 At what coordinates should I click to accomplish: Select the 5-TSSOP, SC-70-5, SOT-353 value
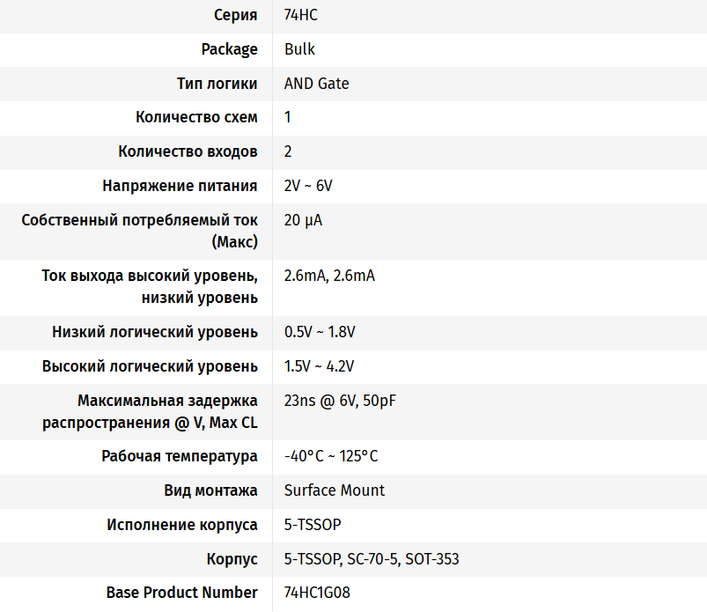click(372, 559)
